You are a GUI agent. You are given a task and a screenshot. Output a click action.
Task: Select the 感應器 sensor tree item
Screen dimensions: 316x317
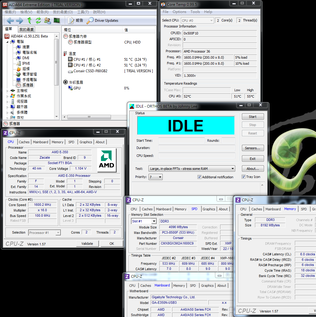25,85
